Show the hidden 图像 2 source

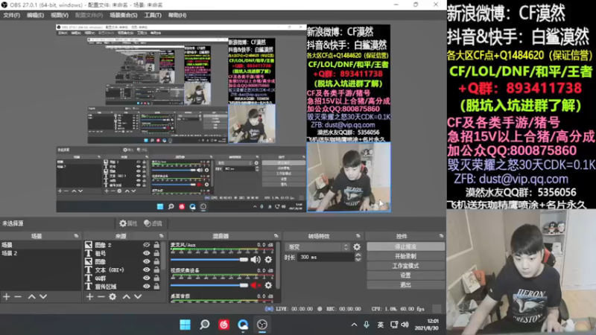[x=146, y=245]
